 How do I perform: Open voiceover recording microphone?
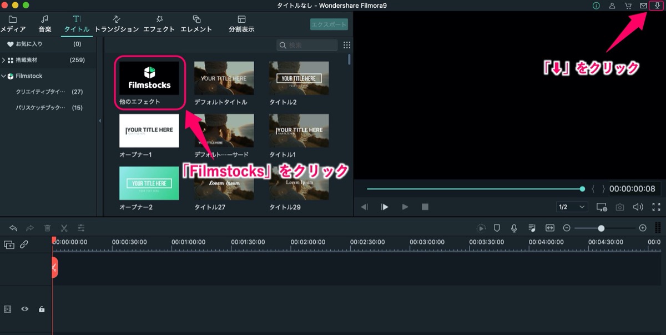tap(514, 228)
